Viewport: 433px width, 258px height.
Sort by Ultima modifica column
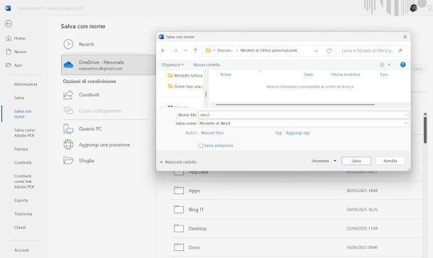coord(346,74)
